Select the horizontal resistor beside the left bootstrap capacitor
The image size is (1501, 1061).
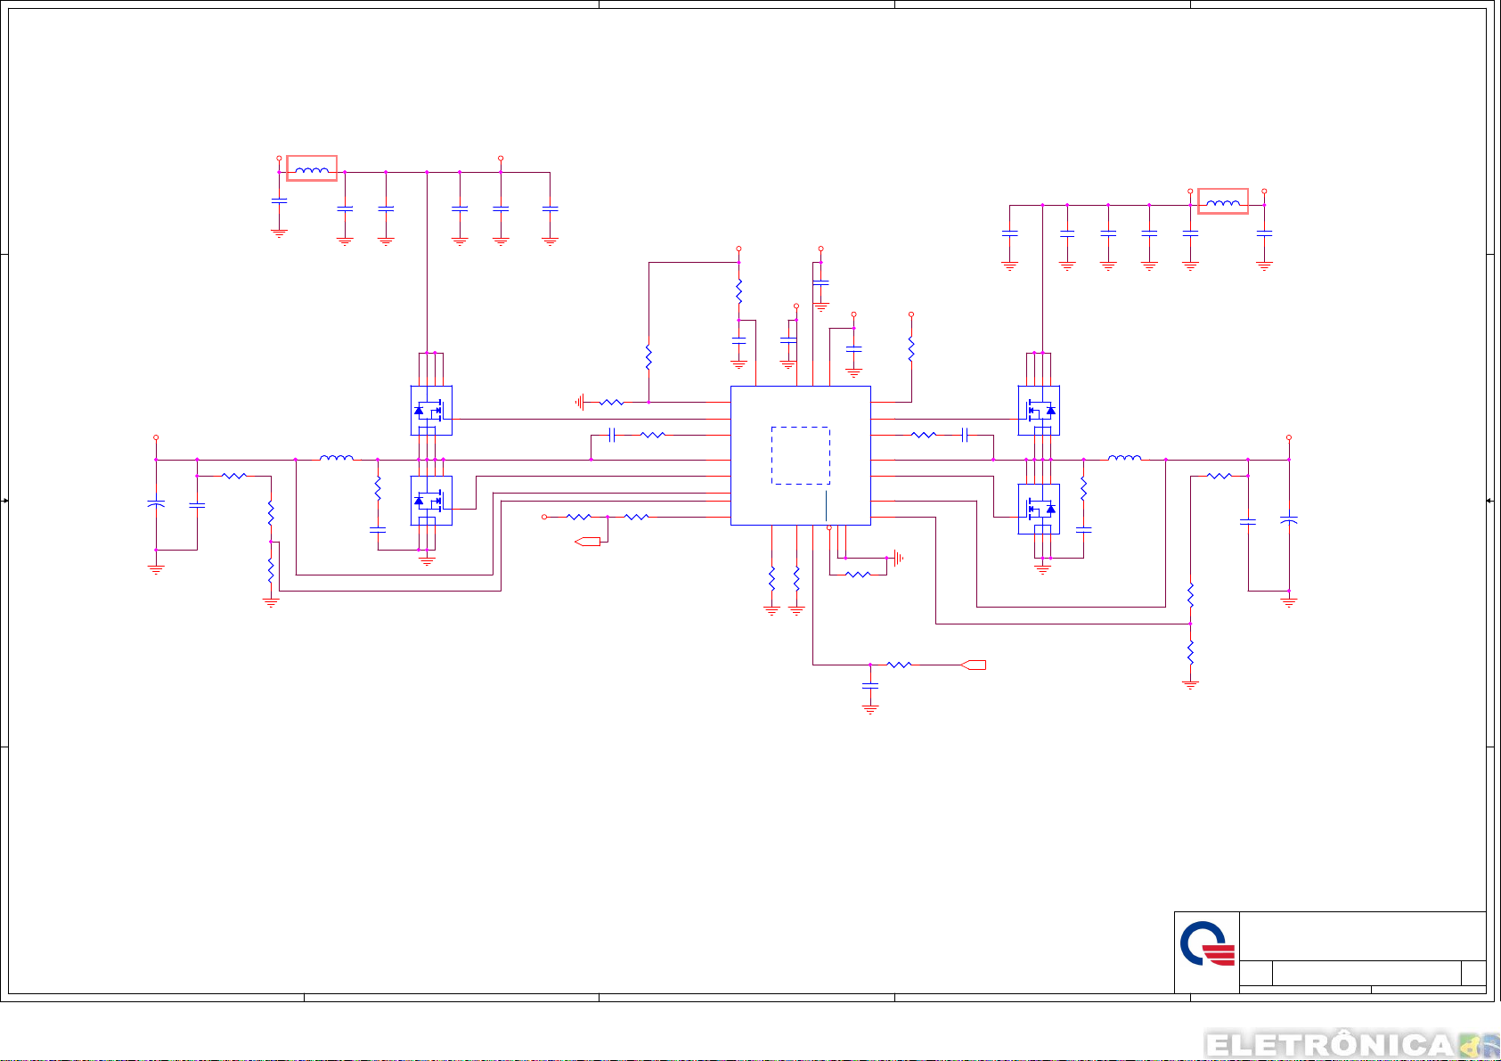(x=653, y=435)
